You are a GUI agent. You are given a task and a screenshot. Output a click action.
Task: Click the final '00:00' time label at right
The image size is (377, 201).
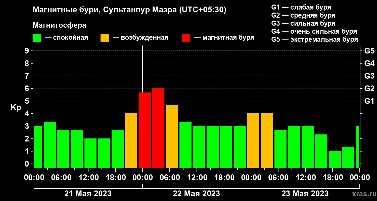360,178
